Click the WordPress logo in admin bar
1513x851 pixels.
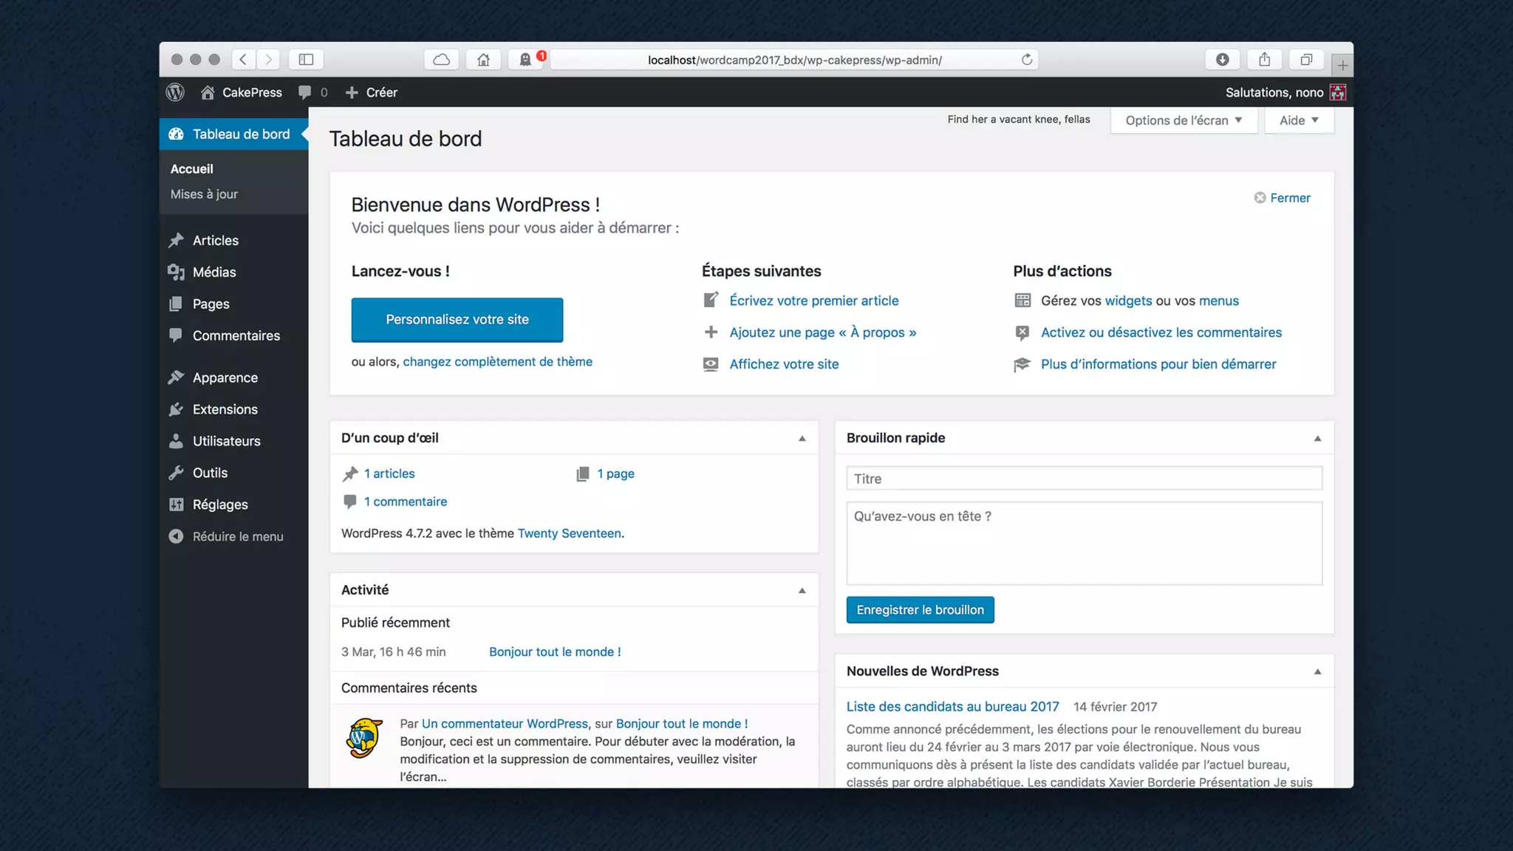[x=175, y=92]
